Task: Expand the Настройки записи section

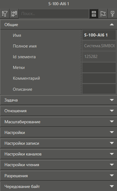Action: pos(58,143)
